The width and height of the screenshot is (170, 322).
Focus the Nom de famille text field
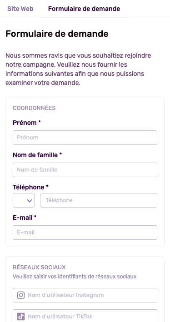pos(85,170)
